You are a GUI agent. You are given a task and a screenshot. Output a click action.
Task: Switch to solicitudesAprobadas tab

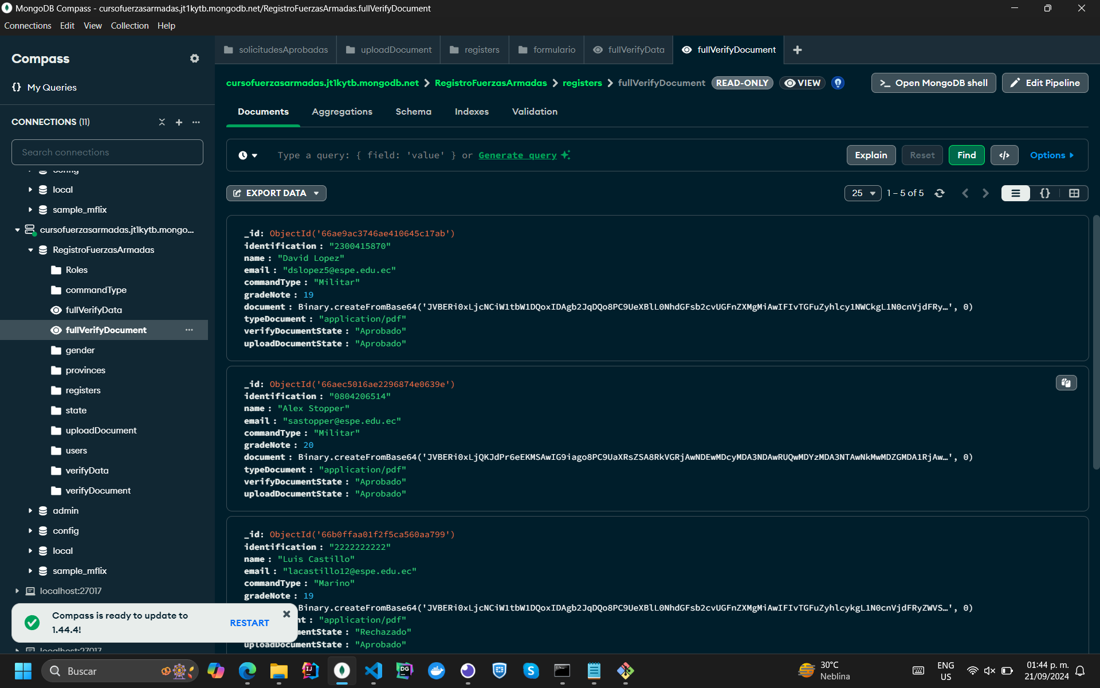point(276,50)
